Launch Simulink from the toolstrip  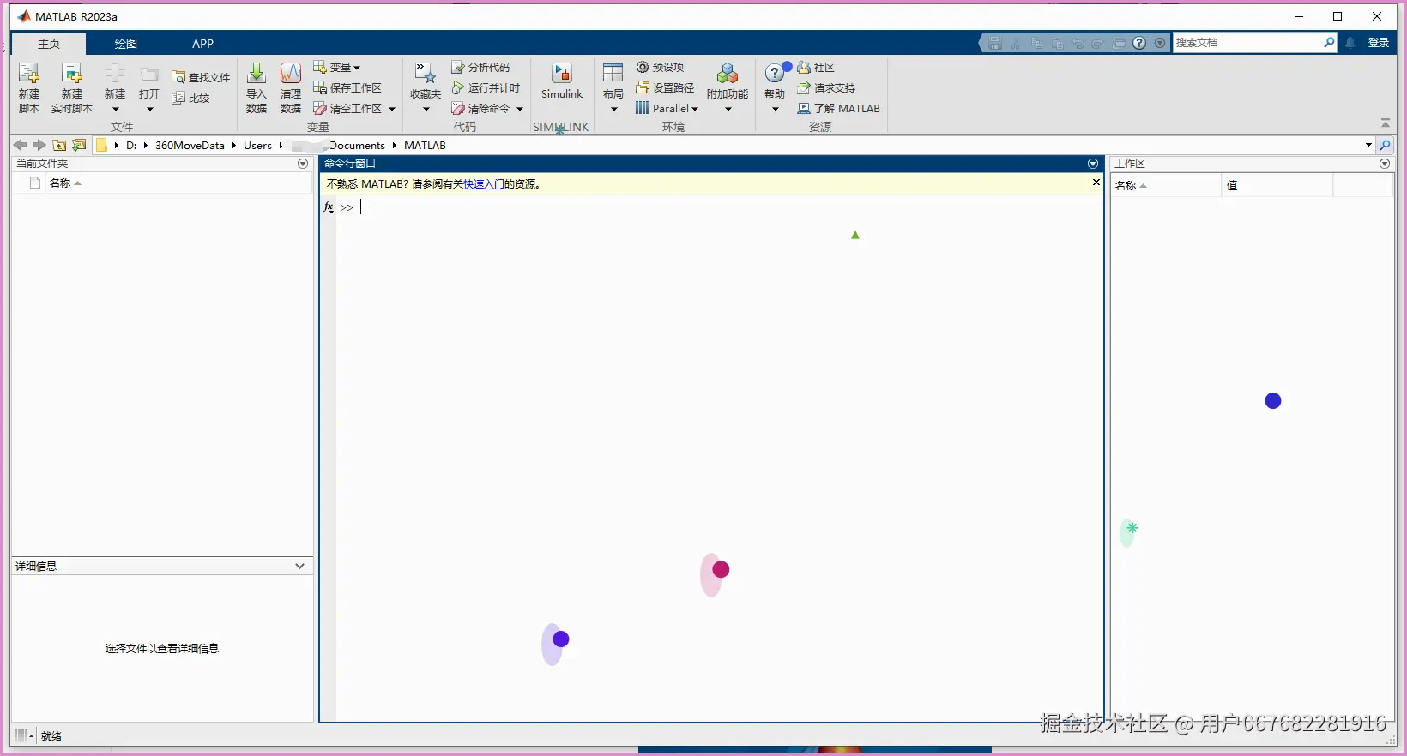[562, 82]
